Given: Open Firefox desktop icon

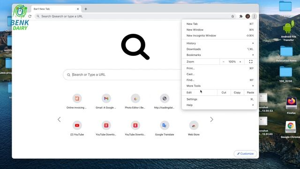Looking at the screenshot, I should [291, 106].
